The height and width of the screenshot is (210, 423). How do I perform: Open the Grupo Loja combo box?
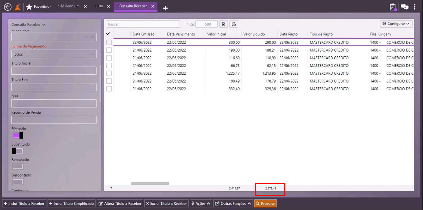[54, 37]
